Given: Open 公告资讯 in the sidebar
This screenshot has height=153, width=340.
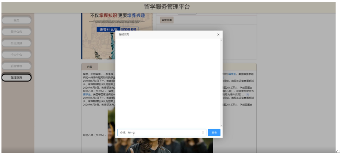Looking at the screenshot, I should click(x=17, y=43).
